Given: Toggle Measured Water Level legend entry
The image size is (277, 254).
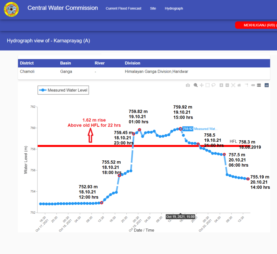Looking at the screenshot, I should coord(63,90).
